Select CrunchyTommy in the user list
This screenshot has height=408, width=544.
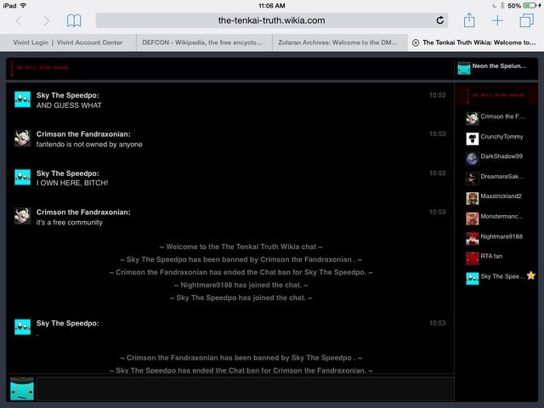pos(496,139)
